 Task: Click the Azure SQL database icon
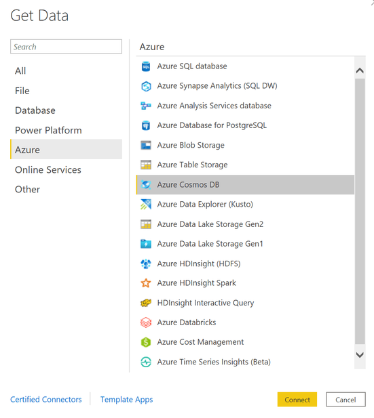coord(146,66)
